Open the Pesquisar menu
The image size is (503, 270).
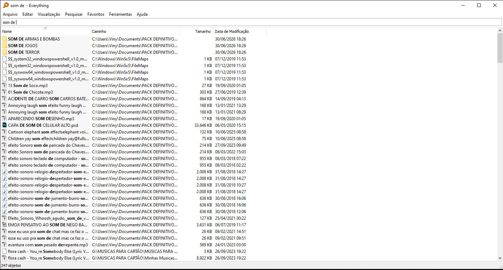(74, 14)
